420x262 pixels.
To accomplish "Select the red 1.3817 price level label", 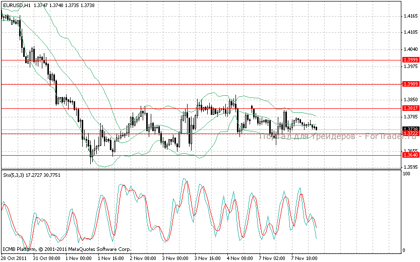I will (410, 108).
